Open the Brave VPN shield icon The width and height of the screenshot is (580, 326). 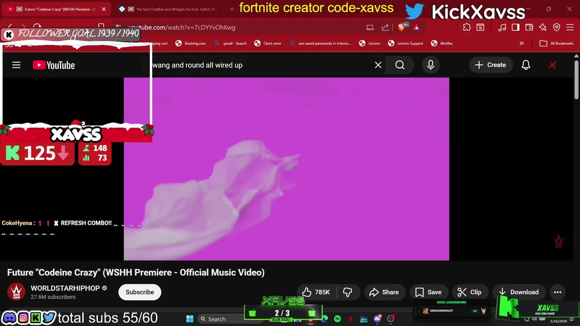(557, 27)
